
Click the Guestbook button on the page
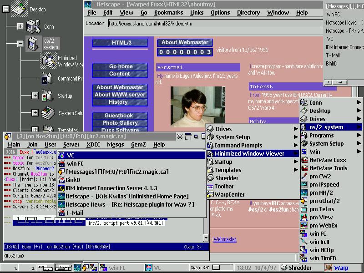click(x=120, y=116)
